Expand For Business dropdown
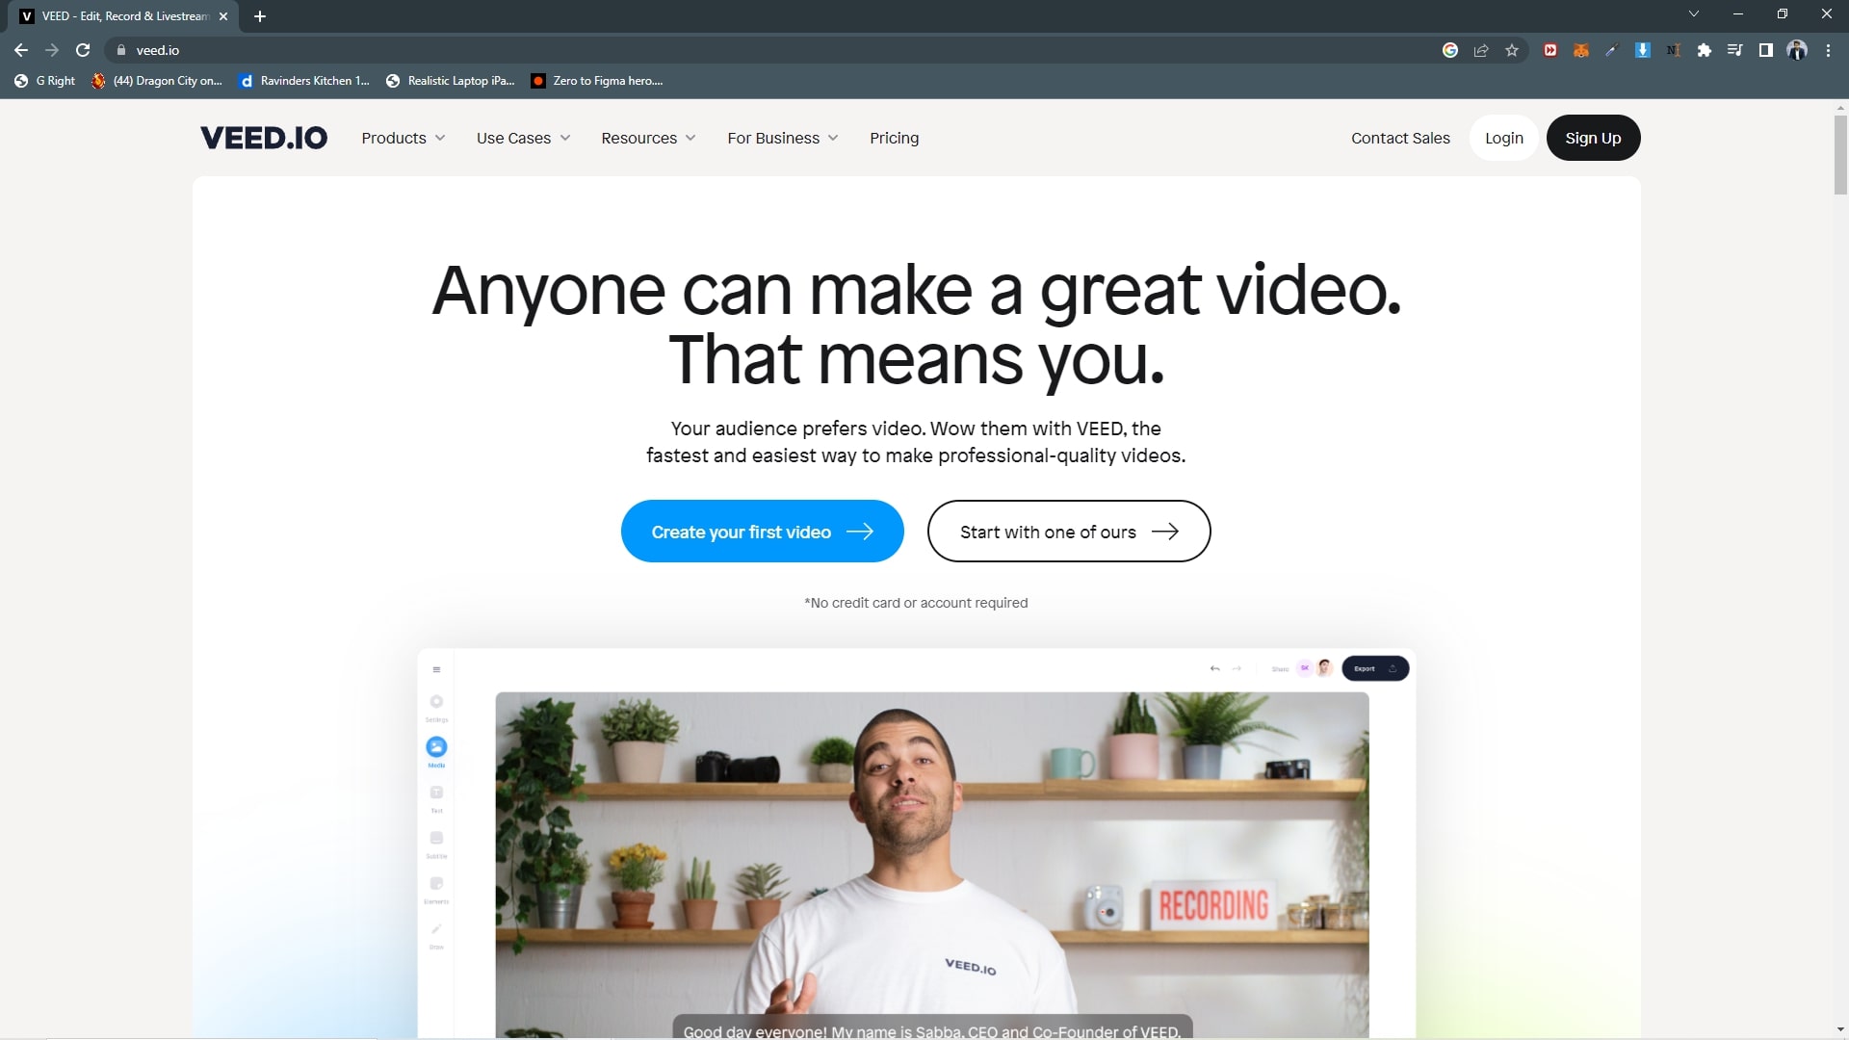 (782, 138)
